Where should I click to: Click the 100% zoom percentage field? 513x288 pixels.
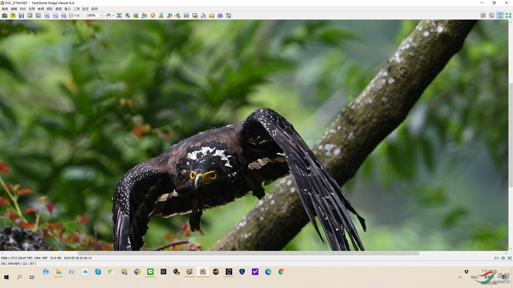tap(93, 15)
